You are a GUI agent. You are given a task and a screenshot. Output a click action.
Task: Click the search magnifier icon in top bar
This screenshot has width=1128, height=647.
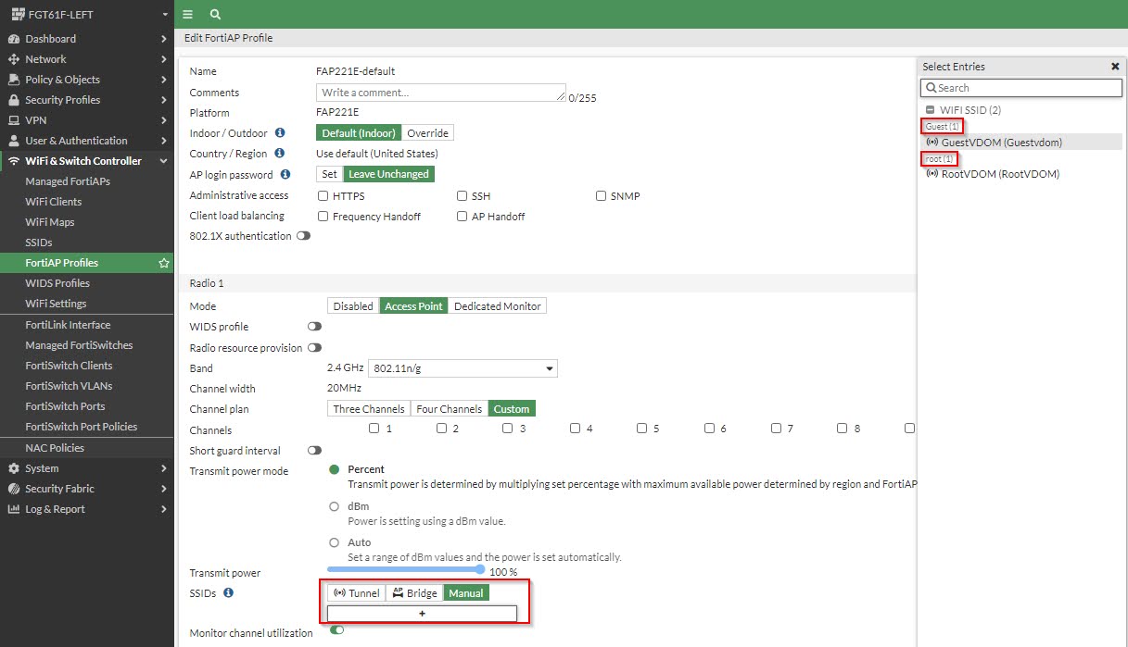[215, 14]
